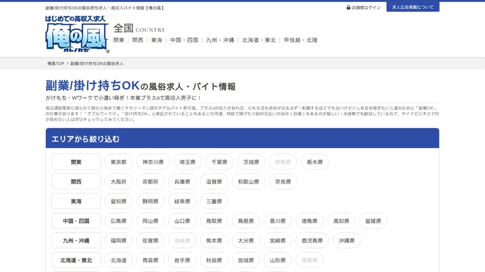Select the 秋田県 prefecture pill
485x272 pixels.
[x=214, y=261]
